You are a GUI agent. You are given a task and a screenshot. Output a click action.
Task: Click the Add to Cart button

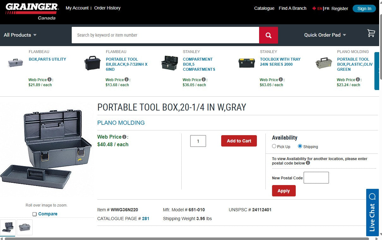(239, 141)
